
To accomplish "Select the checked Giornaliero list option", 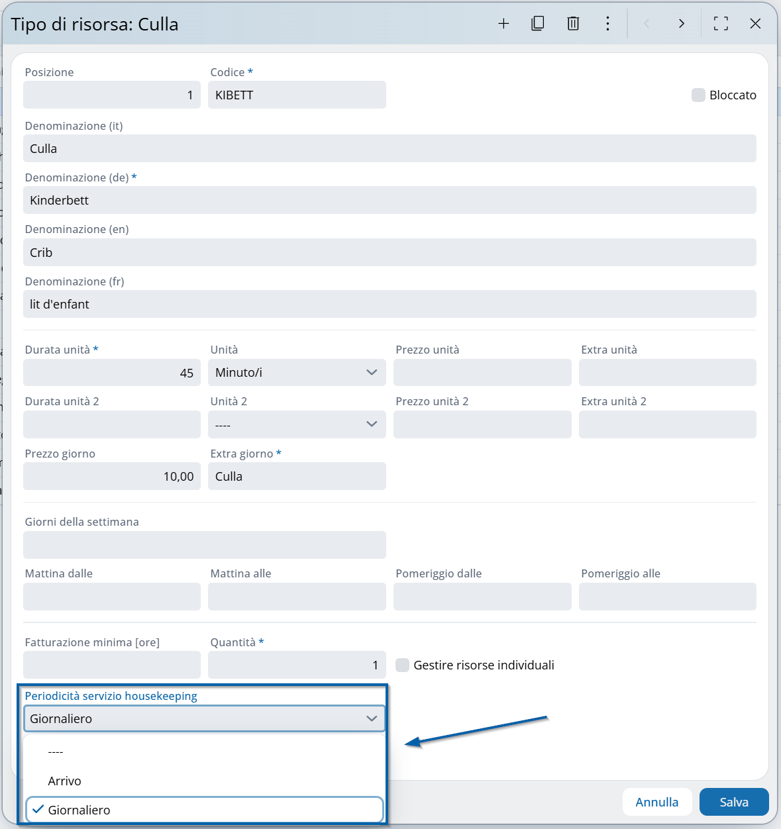I will point(79,810).
